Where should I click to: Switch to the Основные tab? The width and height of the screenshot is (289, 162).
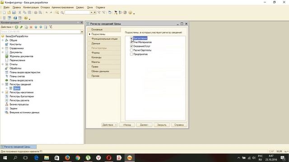point(104,30)
